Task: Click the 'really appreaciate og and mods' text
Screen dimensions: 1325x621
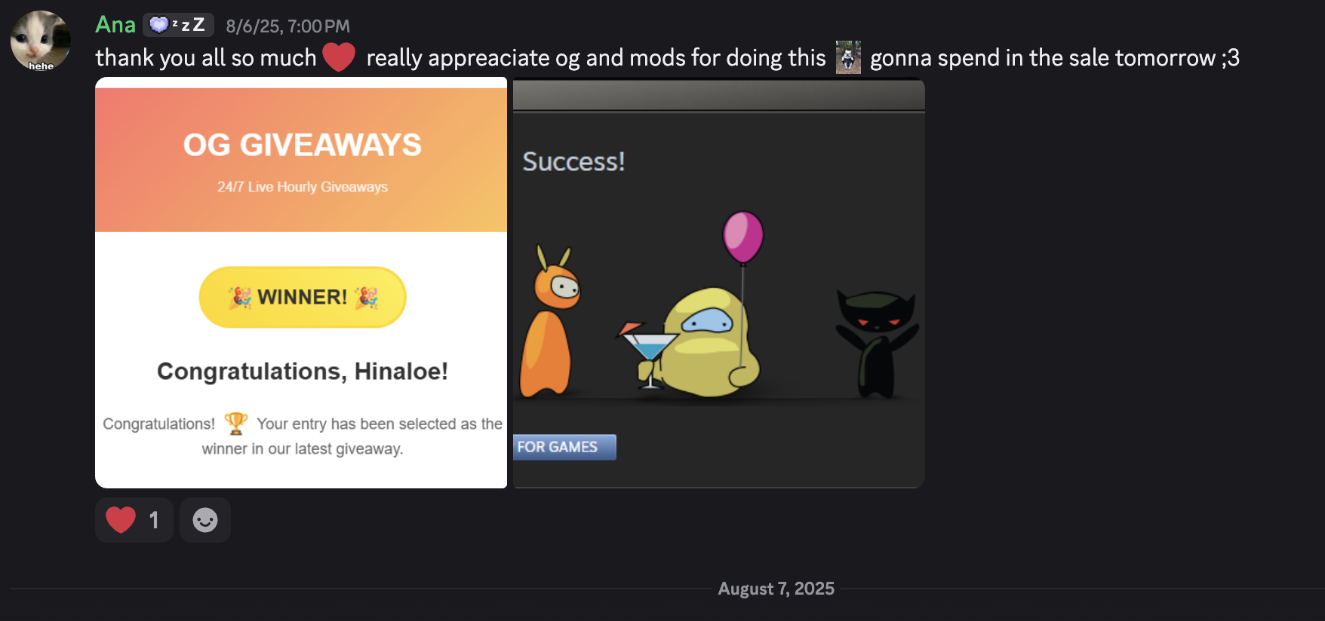Action: coord(526,58)
